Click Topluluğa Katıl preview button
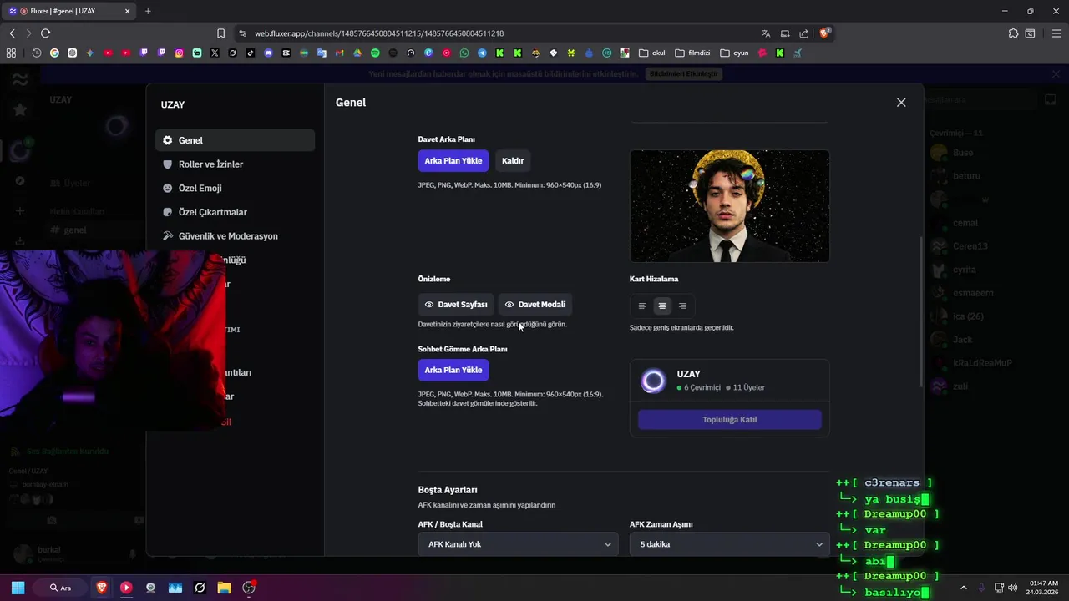The height and width of the screenshot is (601, 1069). click(x=730, y=420)
